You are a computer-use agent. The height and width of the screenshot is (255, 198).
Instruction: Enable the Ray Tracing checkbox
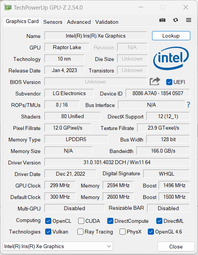click(80, 232)
